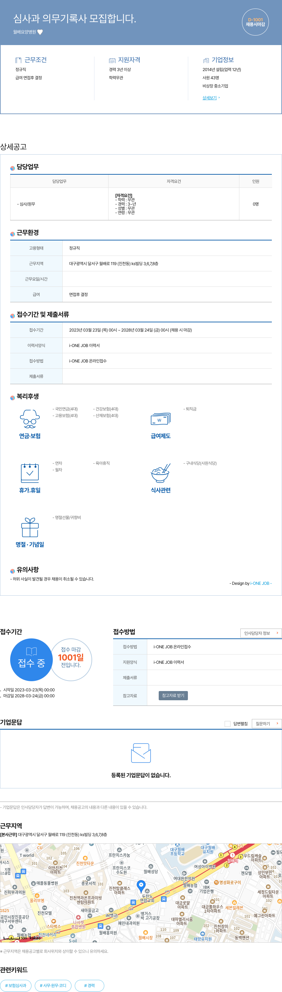Click the 연금·보험 benefits icon
The image size is (282, 992).
pos(30,419)
